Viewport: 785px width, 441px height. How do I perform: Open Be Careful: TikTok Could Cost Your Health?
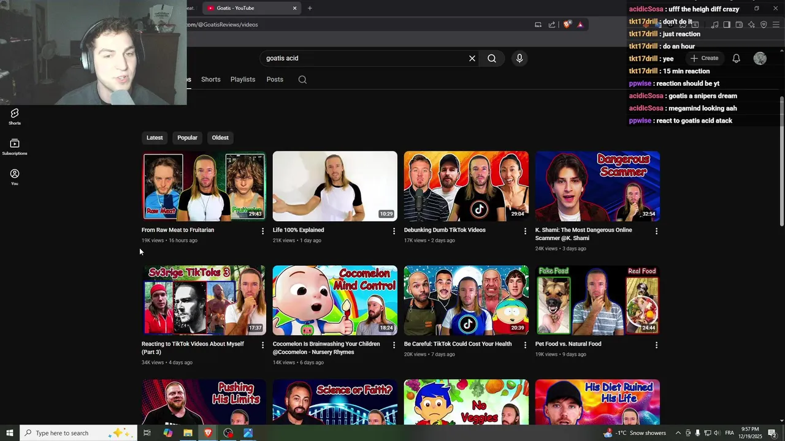[458, 344]
